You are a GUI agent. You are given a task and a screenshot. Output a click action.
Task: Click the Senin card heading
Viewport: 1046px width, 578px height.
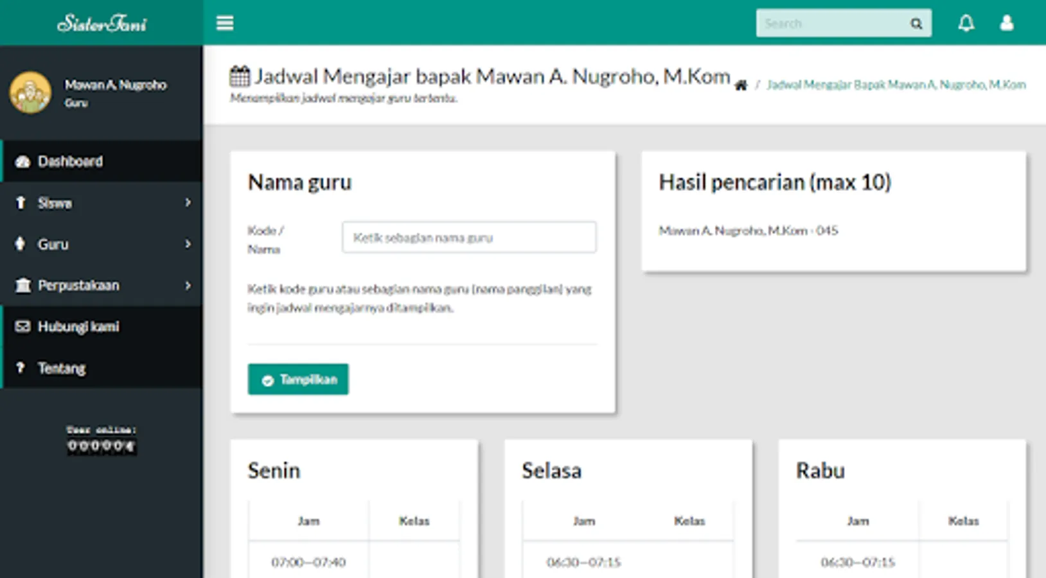pyautogui.click(x=274, y=471)
